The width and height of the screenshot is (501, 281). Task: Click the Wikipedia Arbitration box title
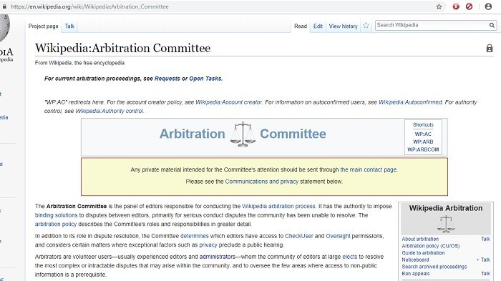(446, 208)
